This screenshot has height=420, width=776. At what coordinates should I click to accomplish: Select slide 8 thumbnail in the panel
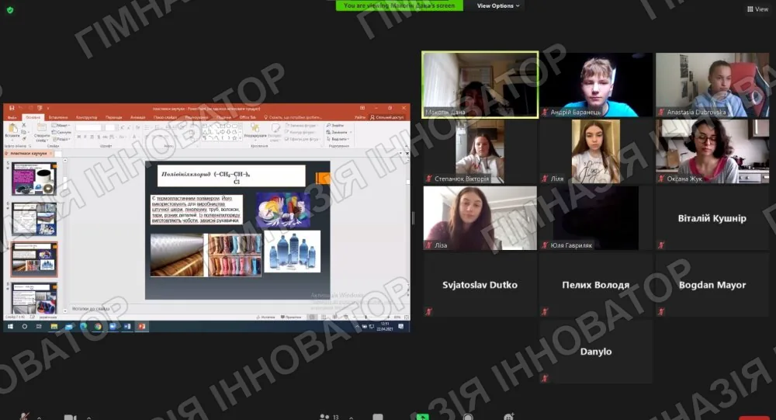coord(33,298)
